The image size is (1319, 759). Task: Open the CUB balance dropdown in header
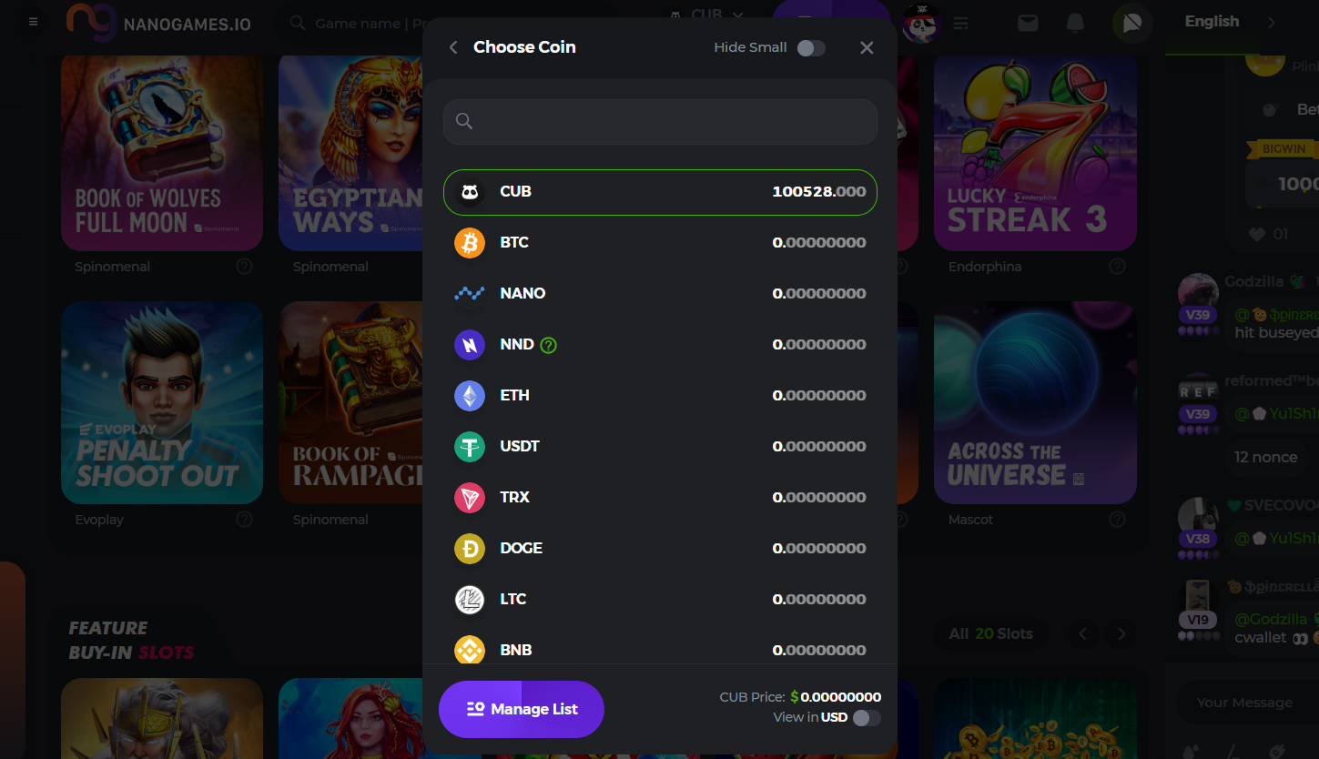click(707, 15)
